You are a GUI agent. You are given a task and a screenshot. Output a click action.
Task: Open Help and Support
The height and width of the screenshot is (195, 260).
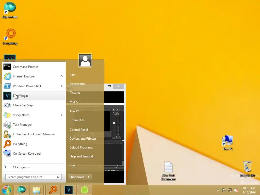(x=81, y=156)
